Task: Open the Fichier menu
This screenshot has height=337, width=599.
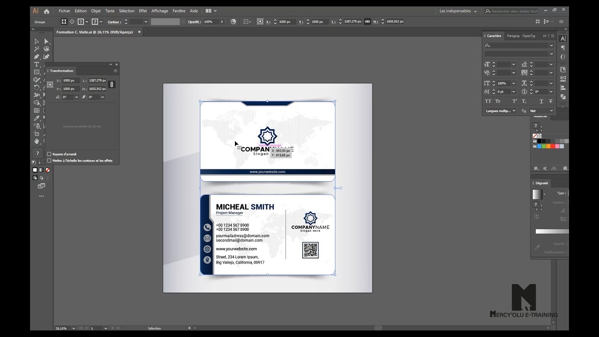Action: [65, 11]
